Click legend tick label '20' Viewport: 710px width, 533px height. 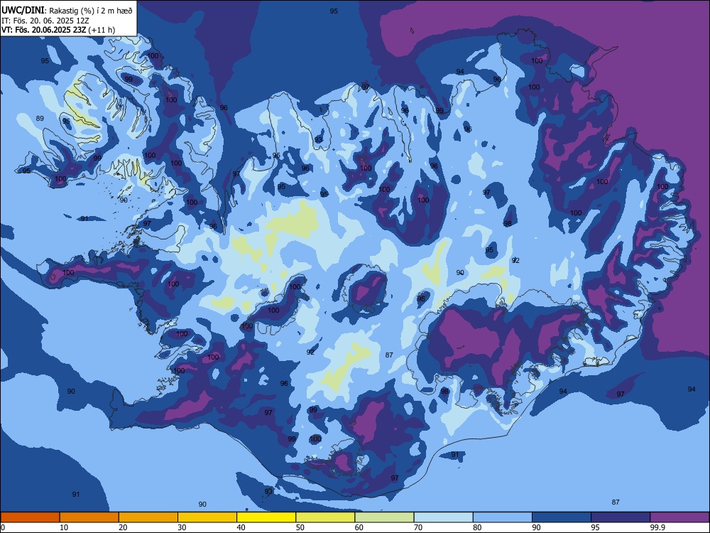(x=123, y=527)
